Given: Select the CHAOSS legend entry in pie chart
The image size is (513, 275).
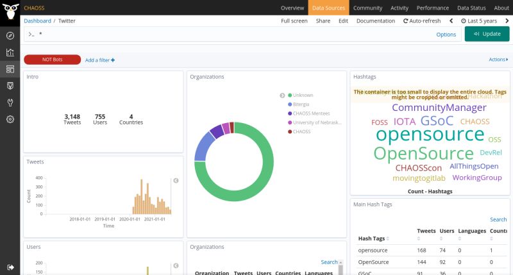Looking at the screenshot, I should pyautogui.click(x=299, y=132).
